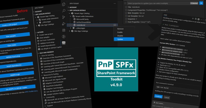Choose Update from the HelloWorld context menu
Screen dimensions: 206x108
click(124, 39)
